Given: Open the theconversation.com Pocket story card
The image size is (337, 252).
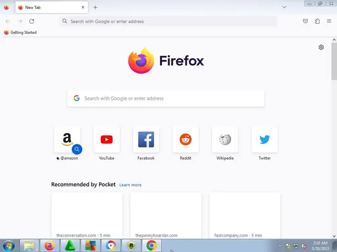Looking at the screenshot, I should tap(87, 215).
